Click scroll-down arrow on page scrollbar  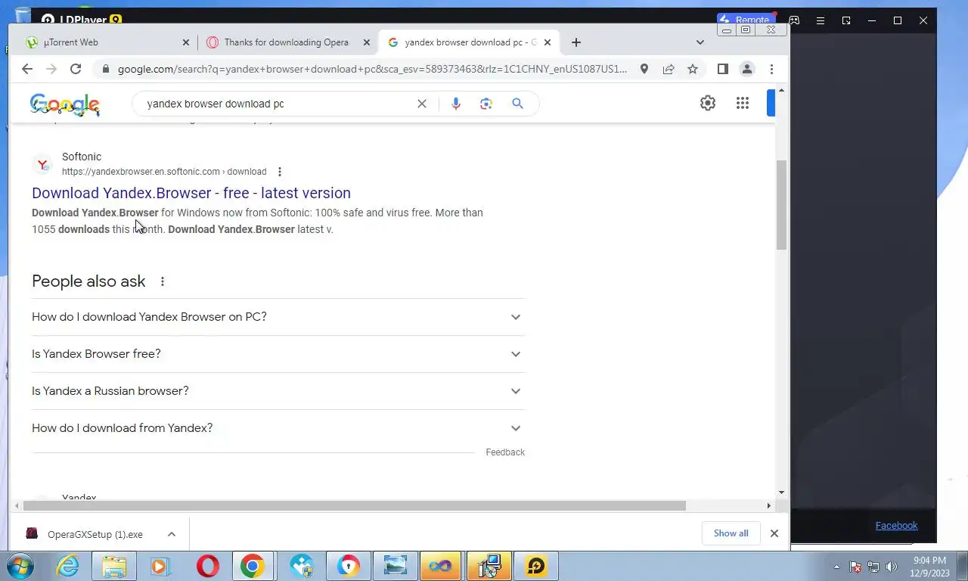[781, 492]
